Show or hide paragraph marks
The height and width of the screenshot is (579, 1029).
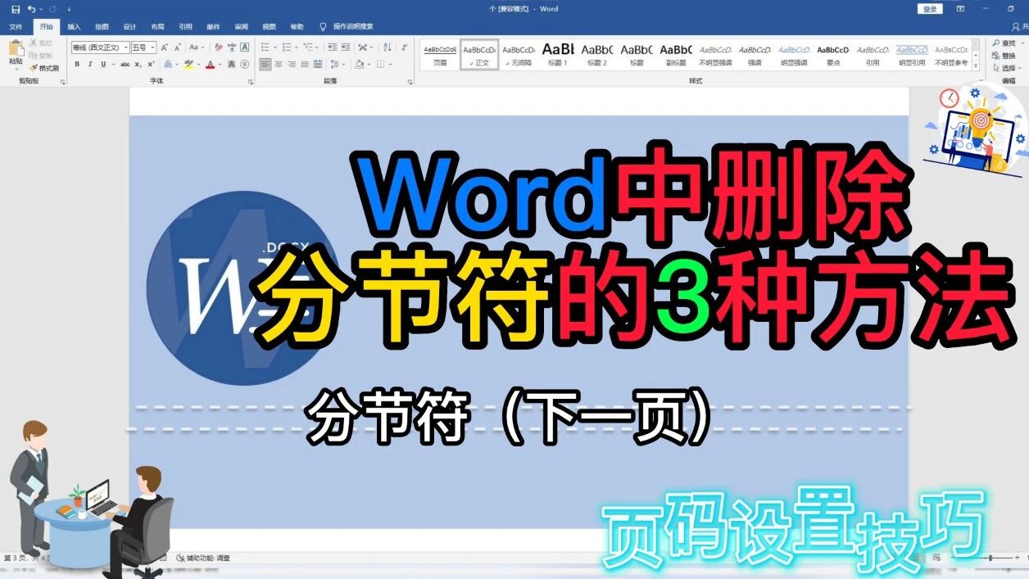click(405, 47)
